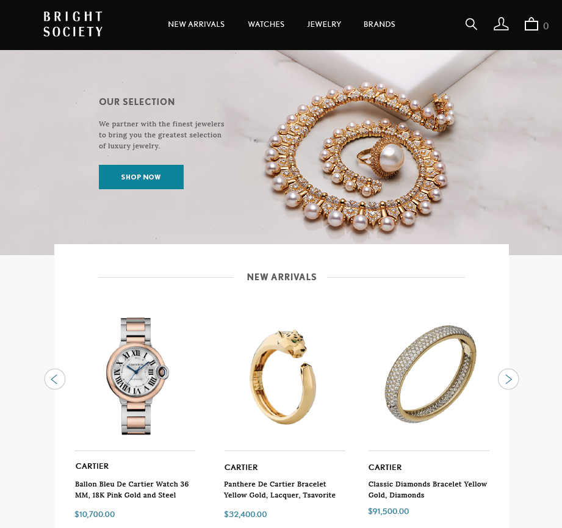The height and width of the screenshot is (528, 562).
Task: Open the shopping bag cart icon
Action: click(531, 24)
